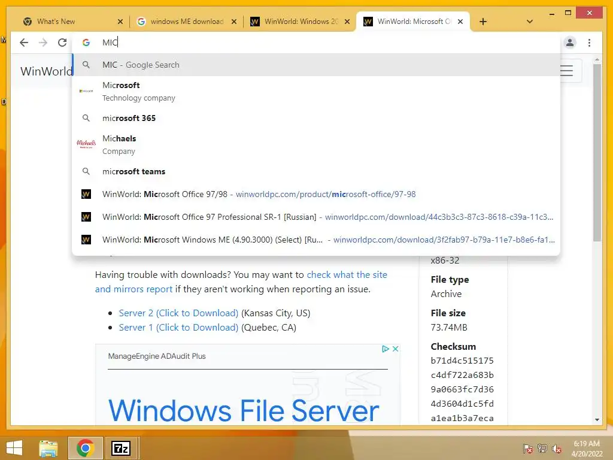Click the Michaels logo suggestion icon

[x=86, y=144]
